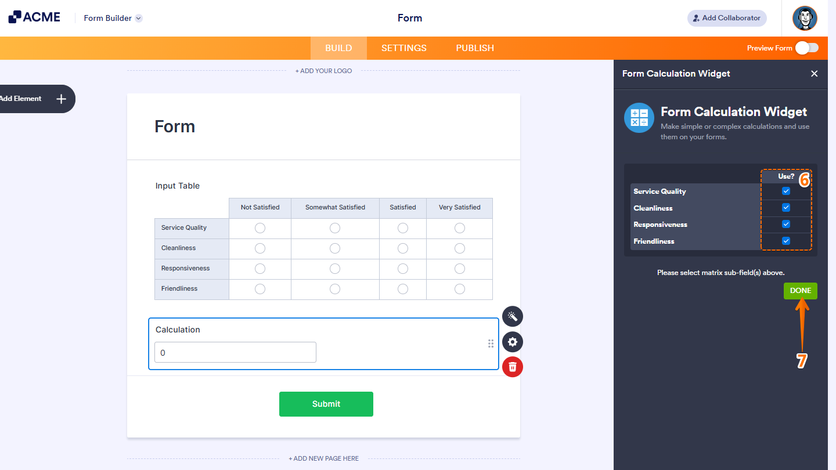Click ADD NEW PAGE HERE link
This screenshot has width=836, height=470.
point(323,458)
